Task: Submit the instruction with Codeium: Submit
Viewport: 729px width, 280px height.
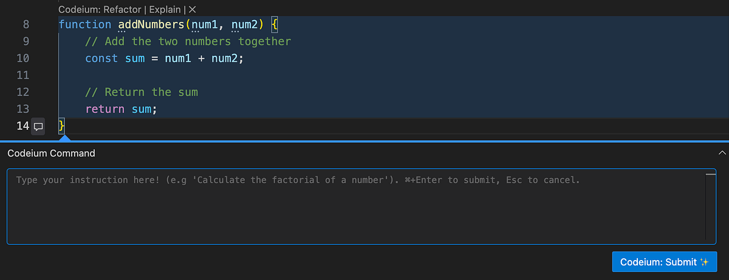Action: [665, 262]
